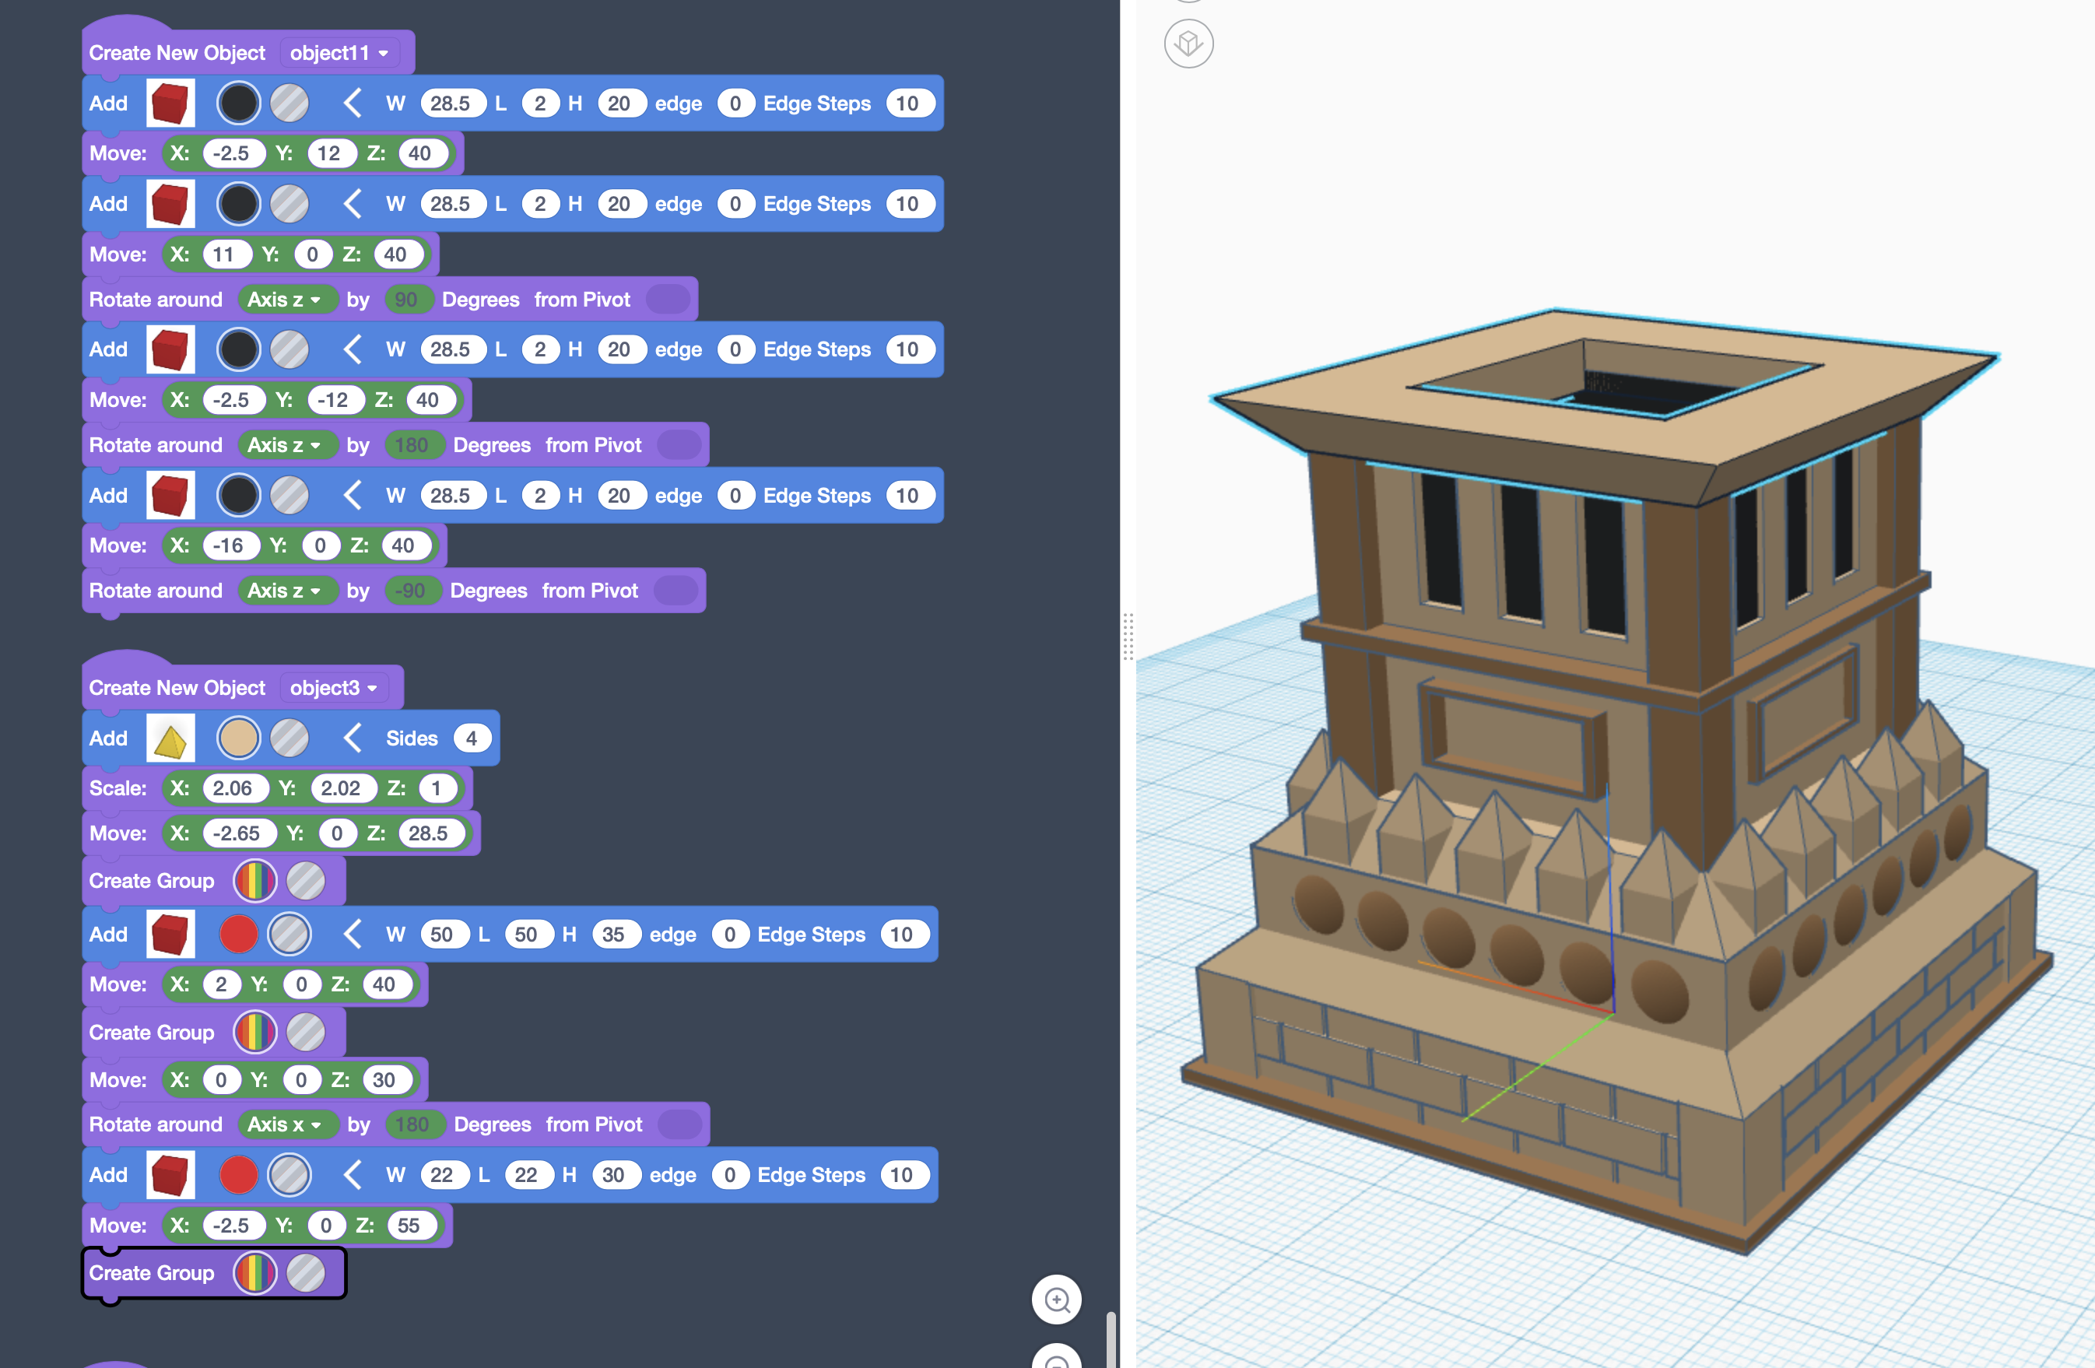Click the collapse arrow in pyramid Add block

(x=353, y=738)
